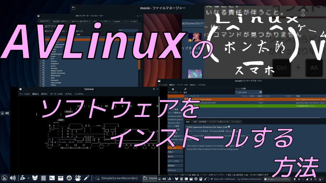Tick the Office category checkbox
Screen dimensions: 326x183
tap(44, 85)
